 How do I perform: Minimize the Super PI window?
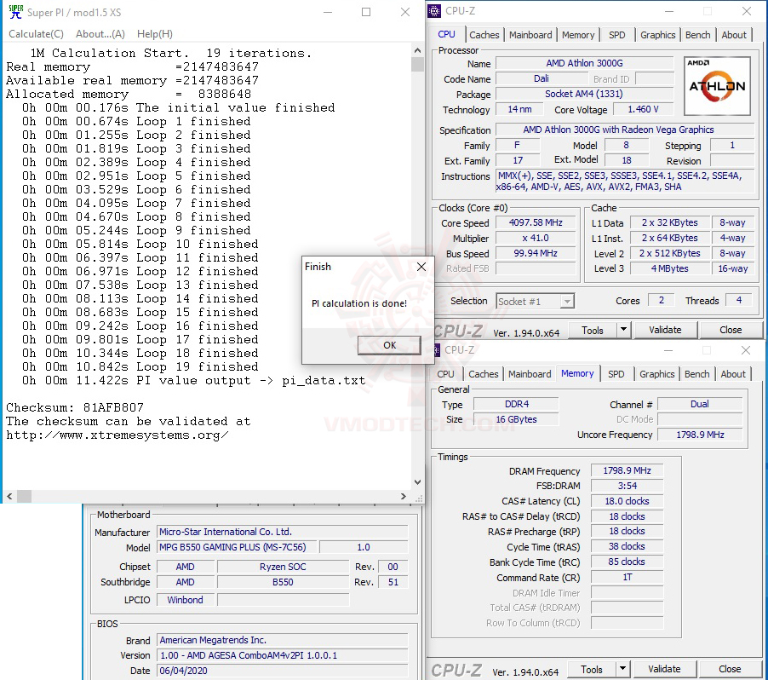[x=328, y=12]
